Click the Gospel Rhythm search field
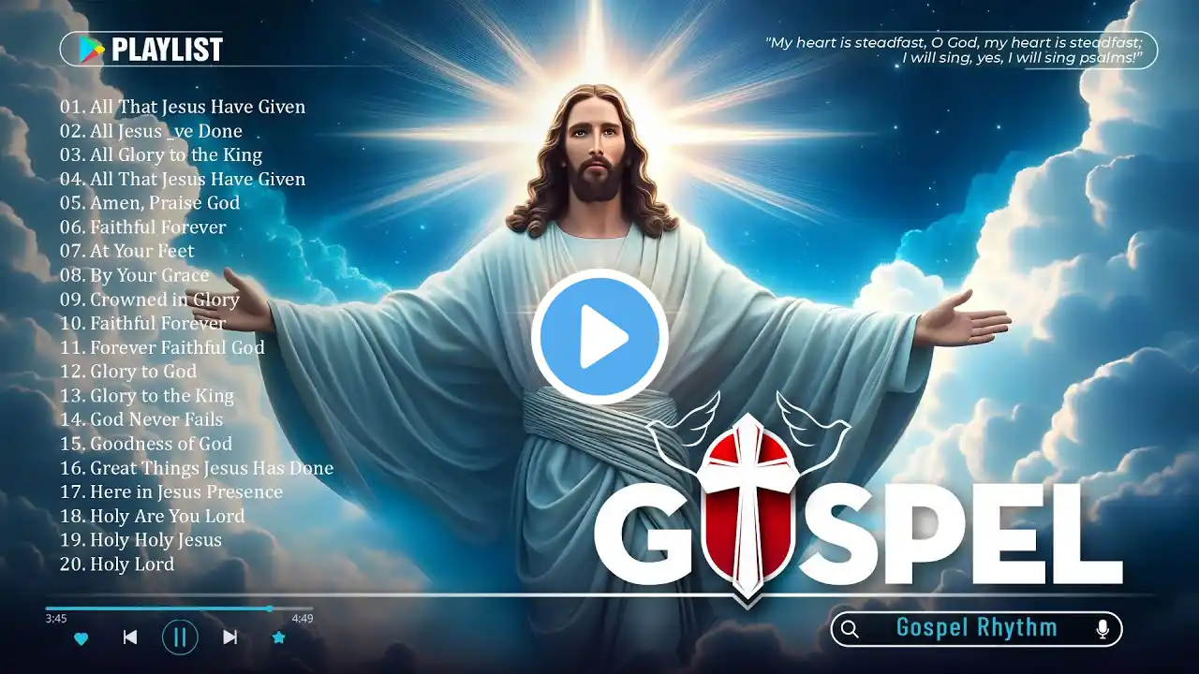 [976, 629]
